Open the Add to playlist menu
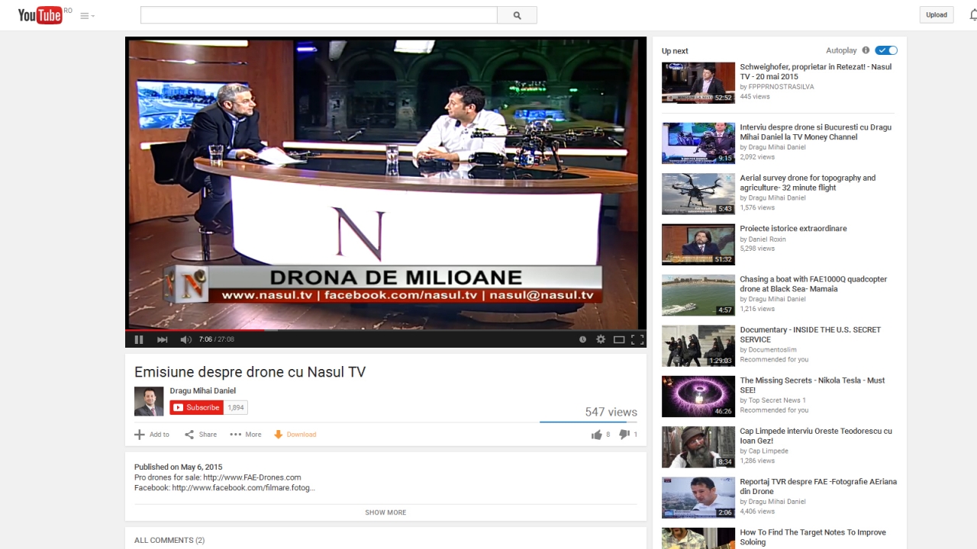Screen dimensions: 977x549 152,435
